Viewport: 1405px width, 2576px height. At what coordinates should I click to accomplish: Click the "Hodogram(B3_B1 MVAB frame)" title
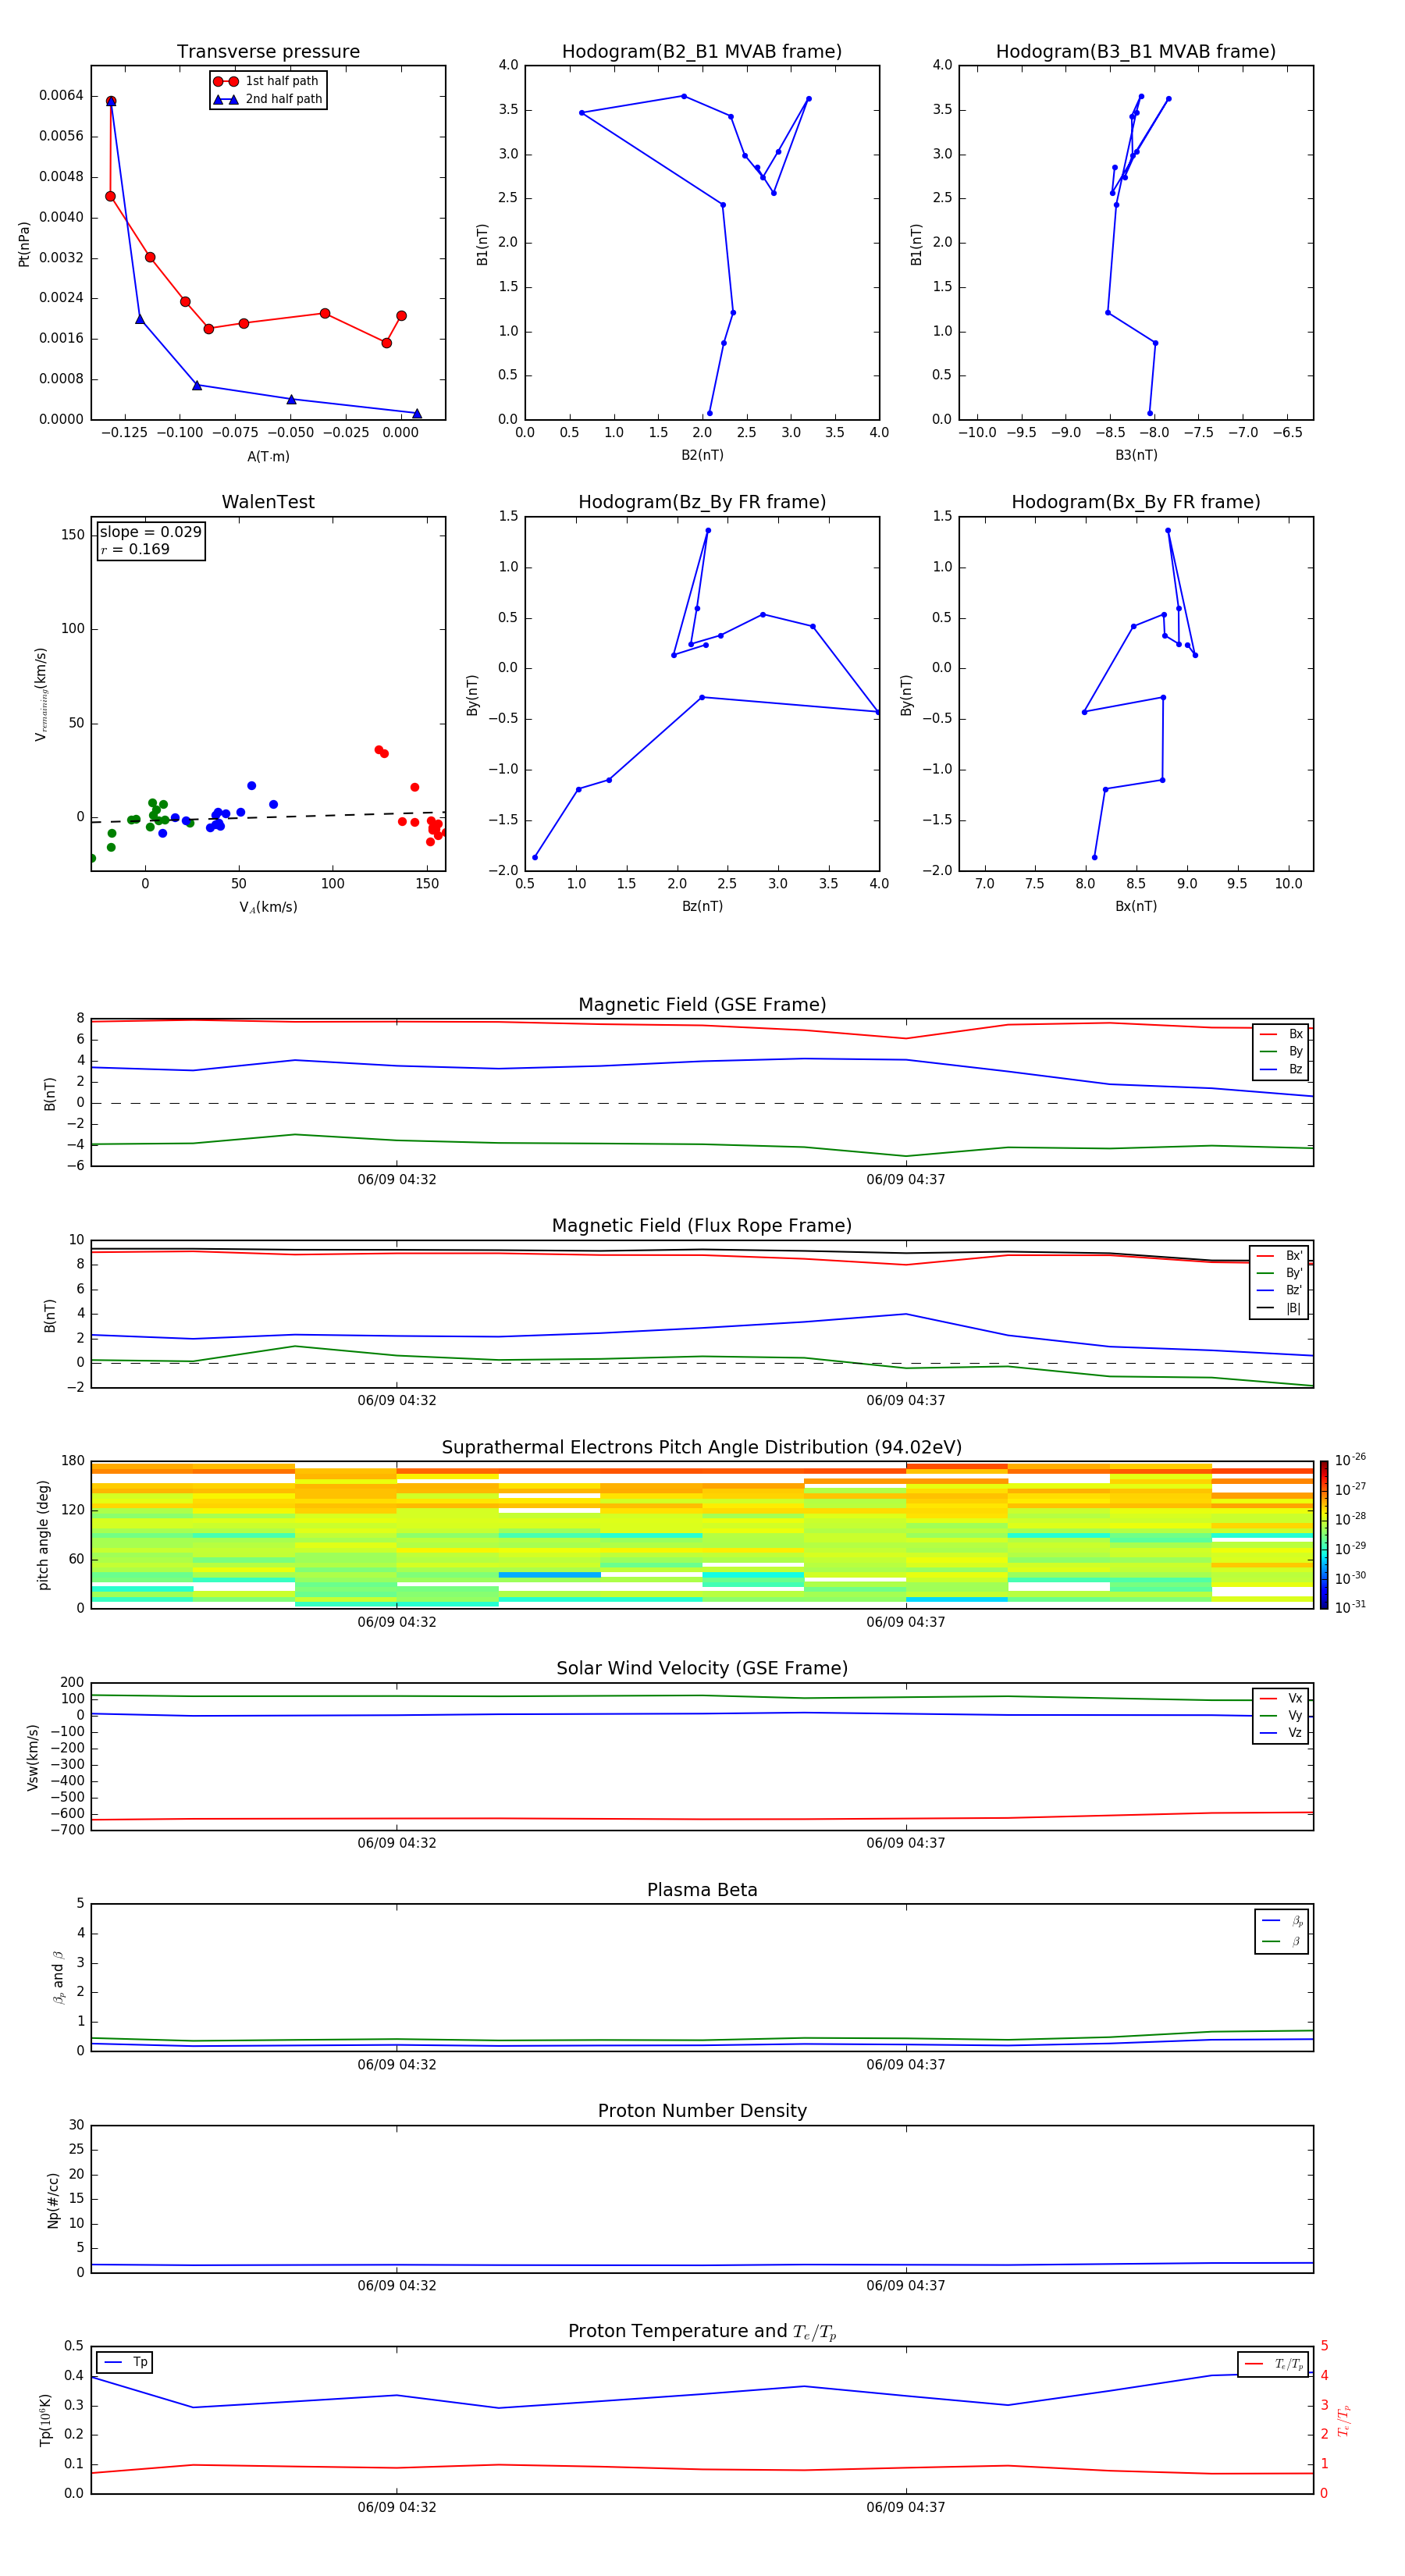1136,52
